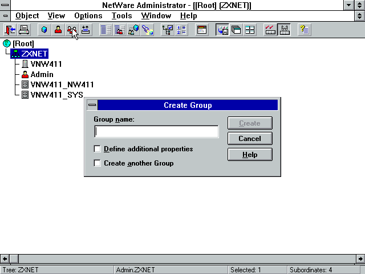
Task: Click the horizontal scrollbar thumb
Action: (14, 259)
